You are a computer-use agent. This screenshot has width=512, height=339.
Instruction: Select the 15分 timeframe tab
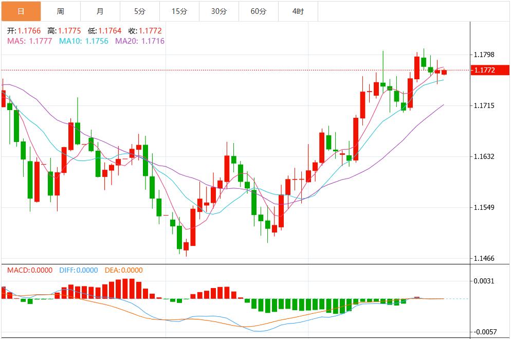pyautogui.click(x=179, y=11)
